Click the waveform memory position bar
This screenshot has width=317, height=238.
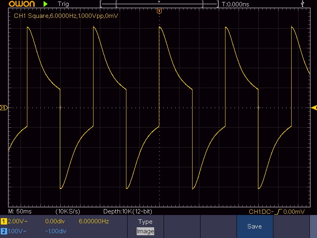tap(159, 4)
